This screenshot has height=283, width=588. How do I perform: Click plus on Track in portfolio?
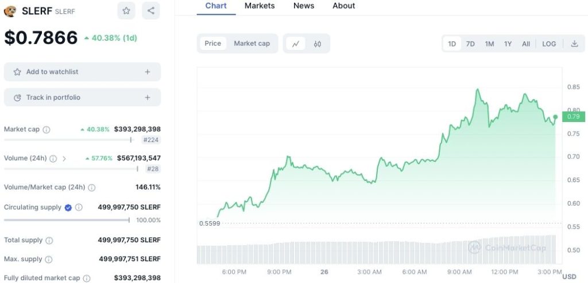[x=148, y=98]
